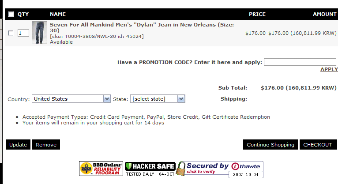Check the box beside the Dylan Jean item
The image size is (357, 184).
coord(11,33)
